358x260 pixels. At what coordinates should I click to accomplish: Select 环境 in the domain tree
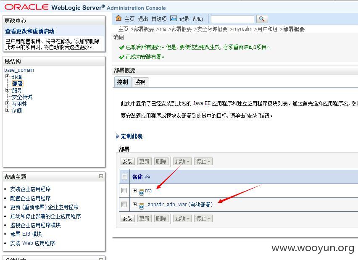(x=17, y=77)
